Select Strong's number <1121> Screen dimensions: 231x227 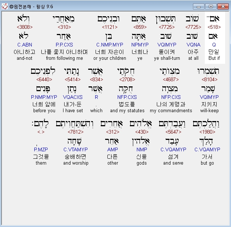coord(110,27)
